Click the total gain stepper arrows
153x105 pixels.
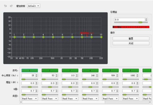click(x=146, y=20)
